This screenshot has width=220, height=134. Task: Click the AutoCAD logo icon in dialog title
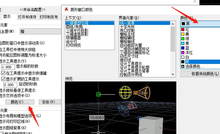click(66, 10)
